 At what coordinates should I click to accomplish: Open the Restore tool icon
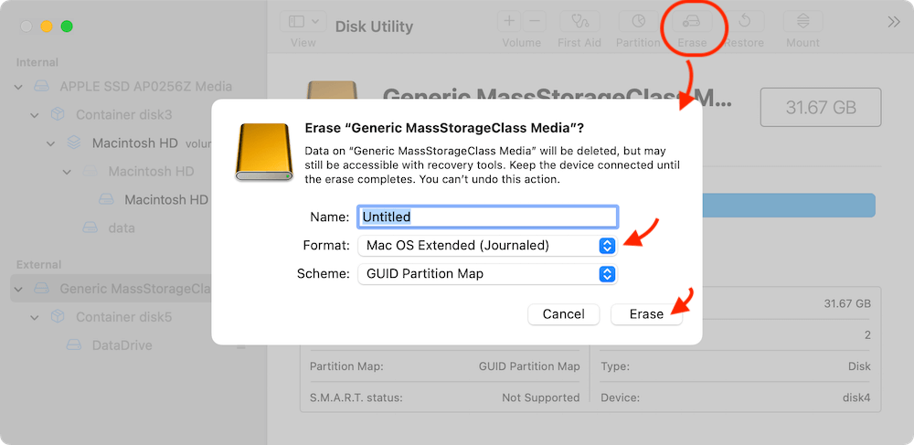tap(744, 22)
